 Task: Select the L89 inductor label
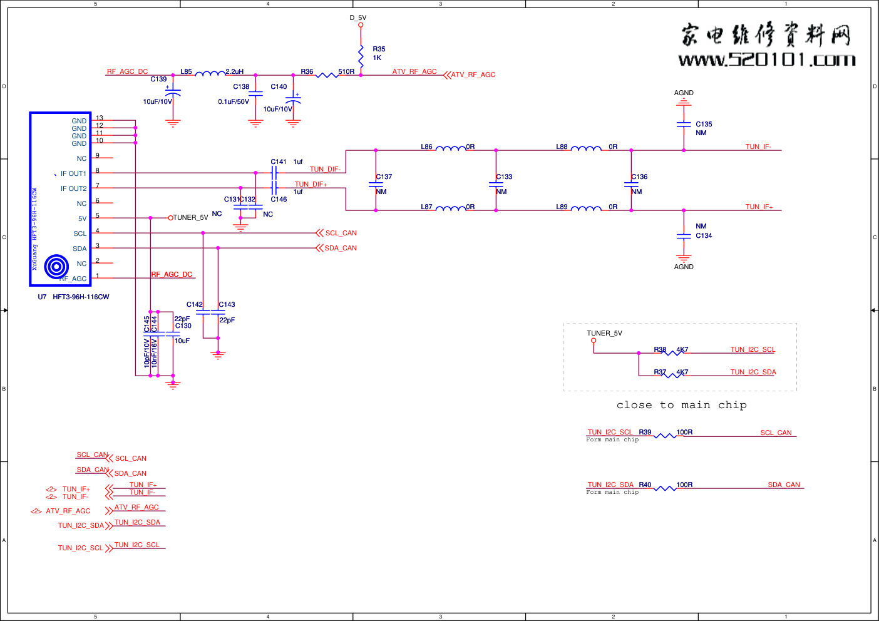tap(562, 207)
